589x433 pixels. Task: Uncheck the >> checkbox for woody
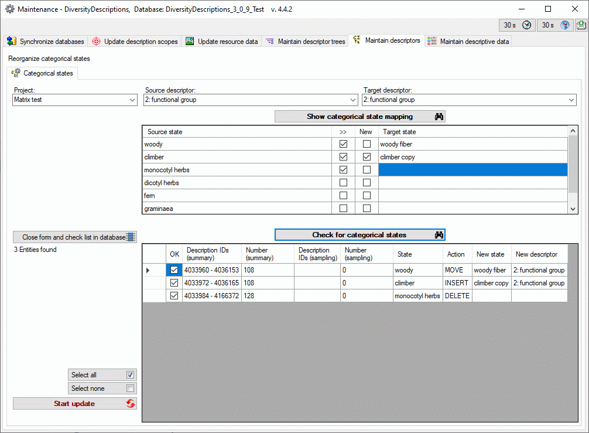(343, 144)
